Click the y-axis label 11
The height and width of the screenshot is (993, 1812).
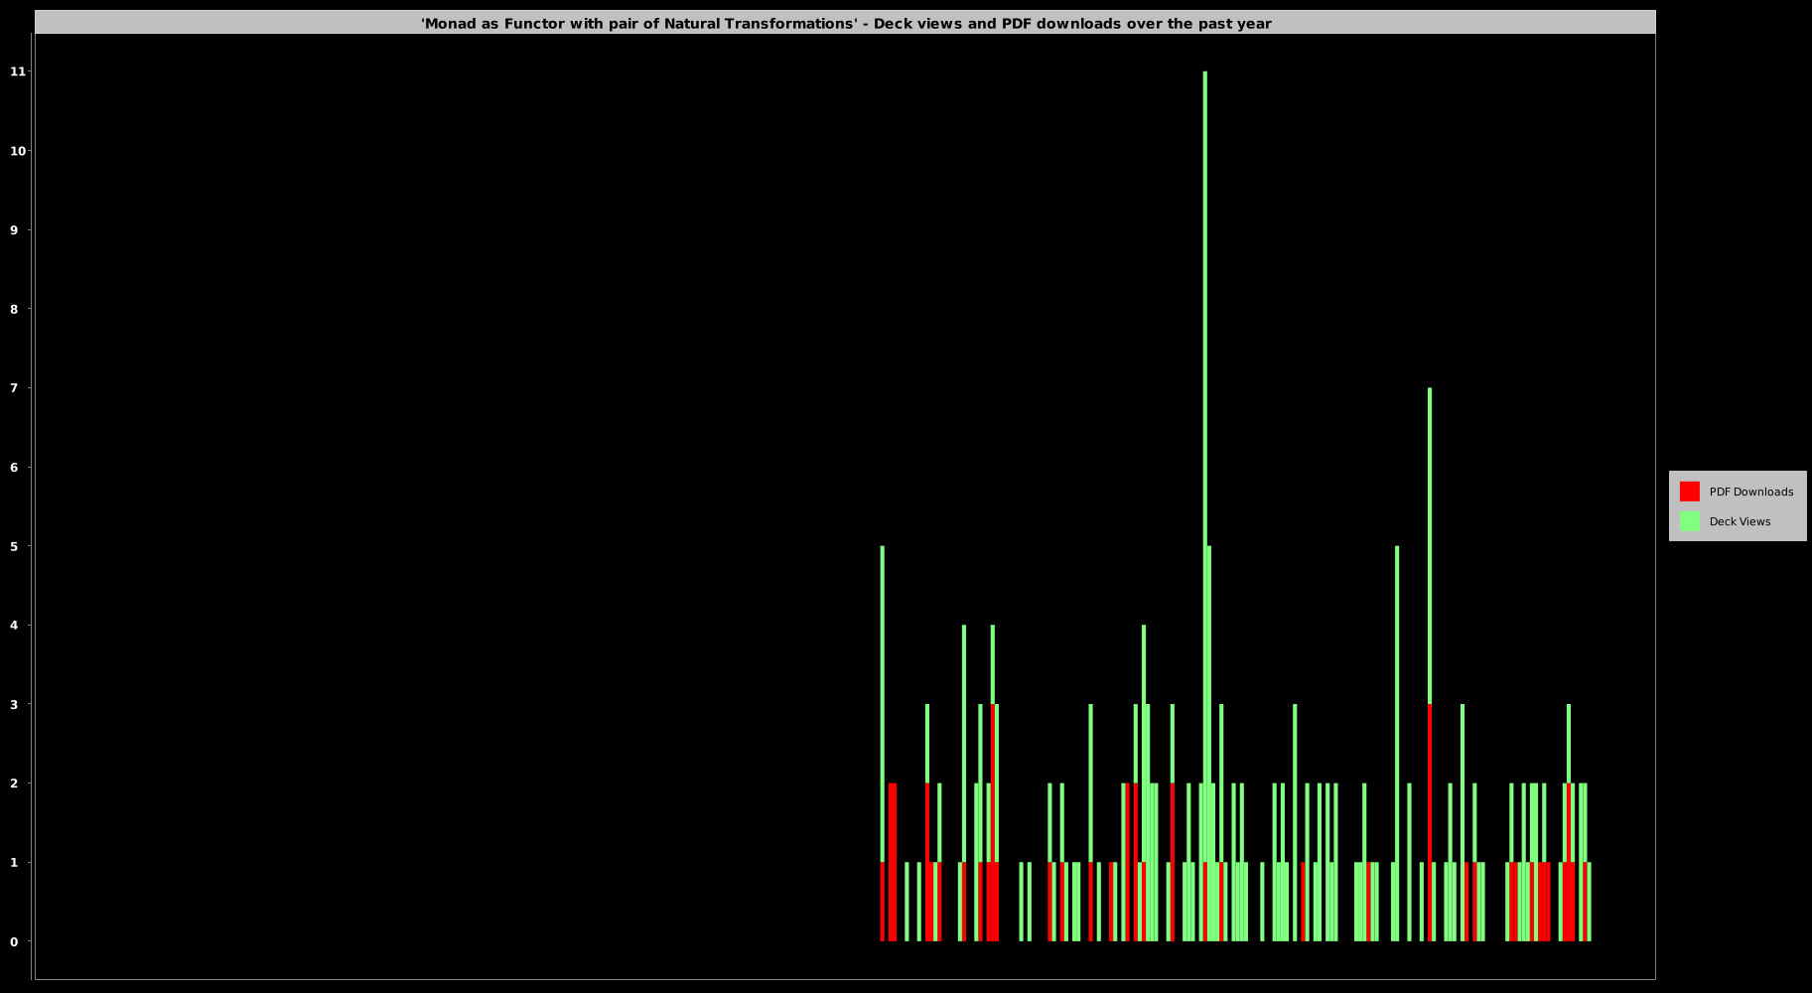click(x=18, y=71)
